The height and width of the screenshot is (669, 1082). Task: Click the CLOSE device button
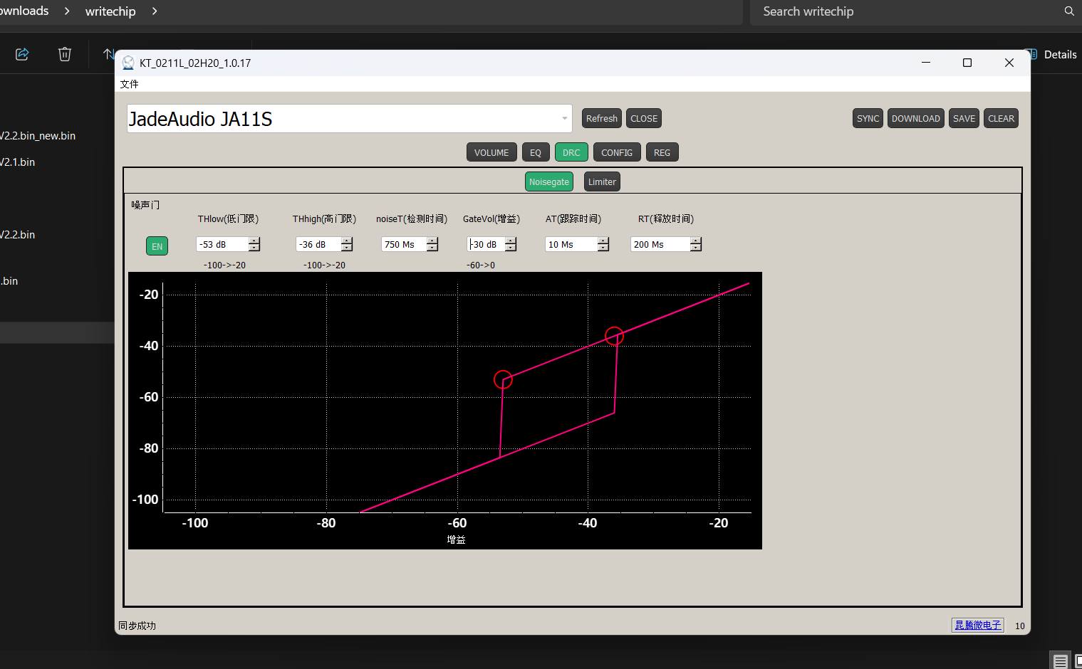click(644, 118)
